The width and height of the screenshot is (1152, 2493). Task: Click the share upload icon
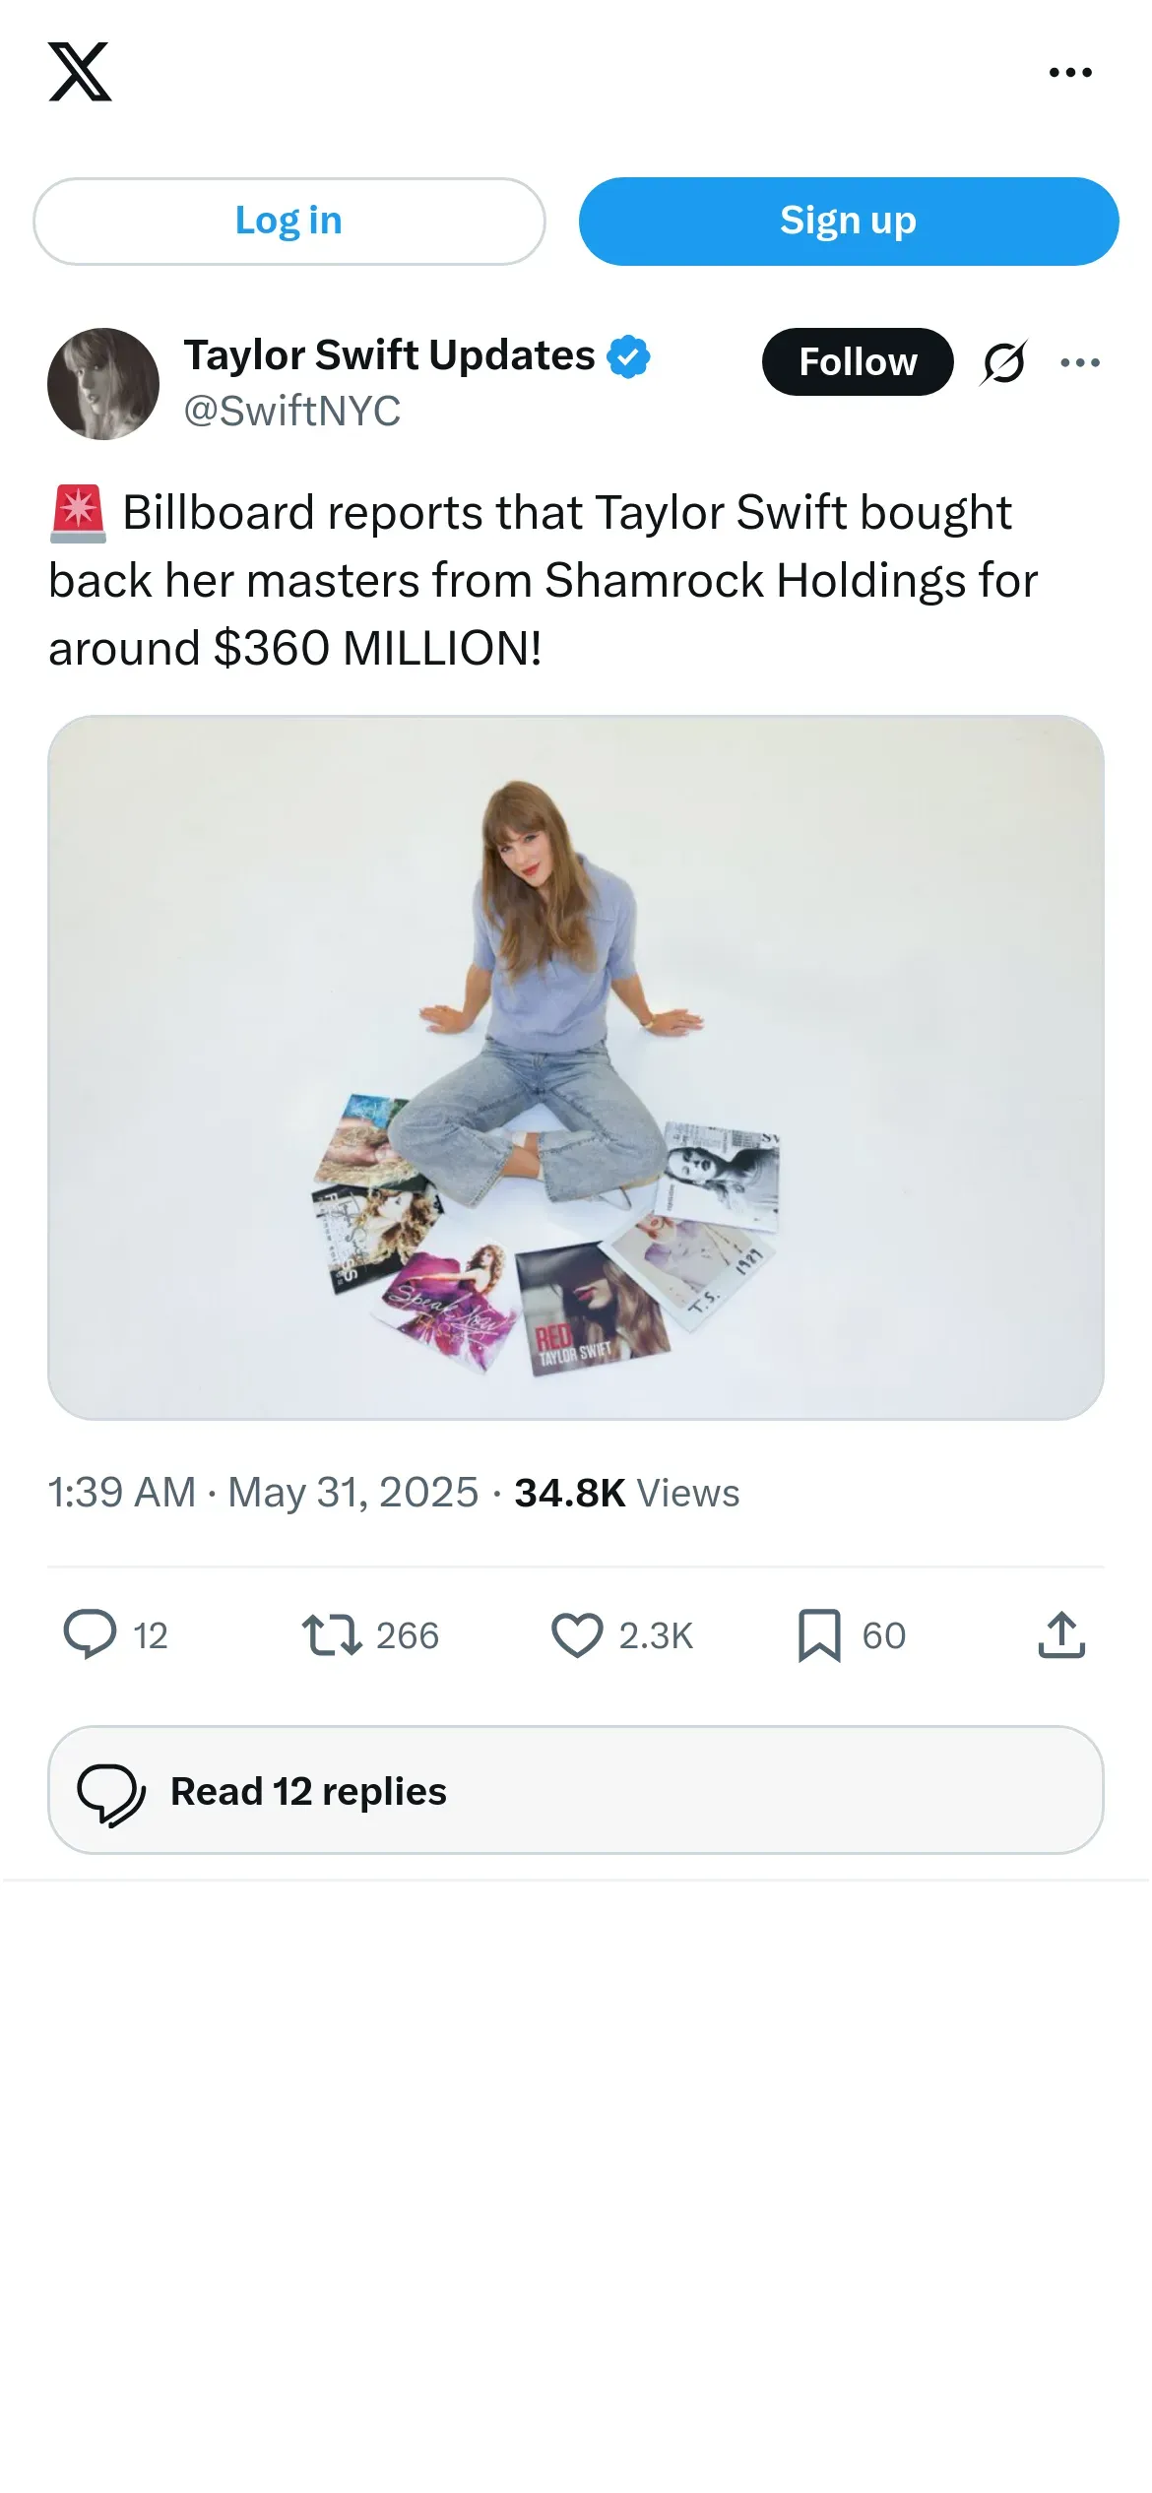(1061, 1634)
